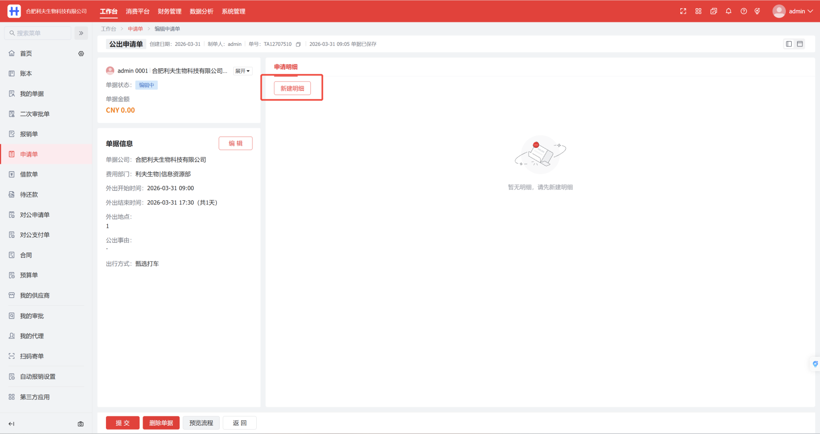
Task: Open the notification bell
Action: point(728,11)
